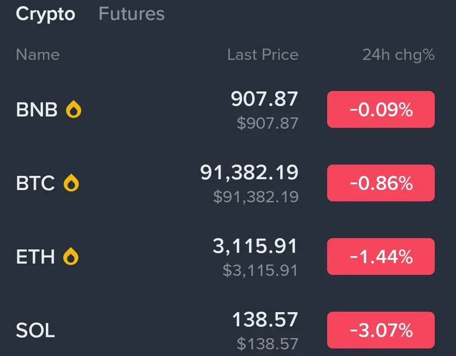Image resolution: width=456 pixels, height=356 pixels.
Task: Click the hot flame icon beside BTC
Action: pos(71,183)
